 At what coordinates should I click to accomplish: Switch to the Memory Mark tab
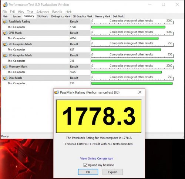(x=102, y=16)
